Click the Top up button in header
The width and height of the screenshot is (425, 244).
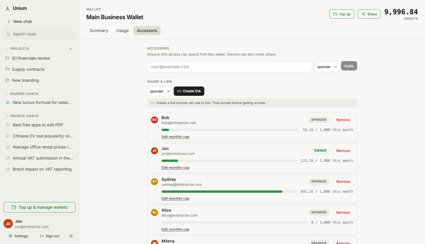[342, 14]
